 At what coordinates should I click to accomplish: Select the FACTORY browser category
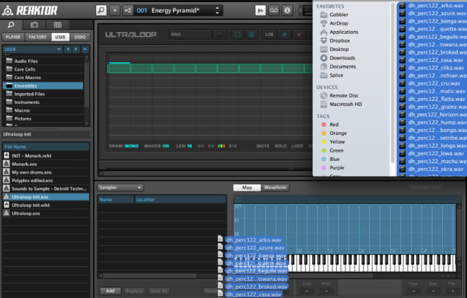(x=38, y=37)
